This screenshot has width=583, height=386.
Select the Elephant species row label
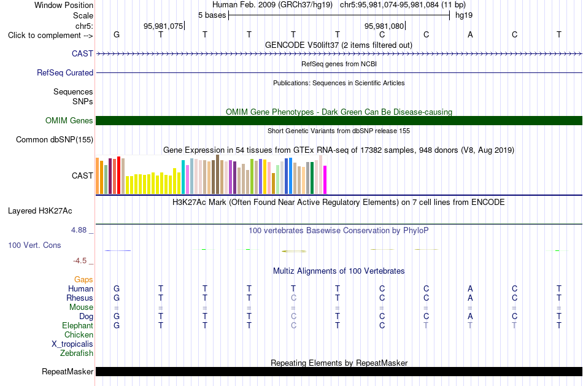click(x=77, y=325)
